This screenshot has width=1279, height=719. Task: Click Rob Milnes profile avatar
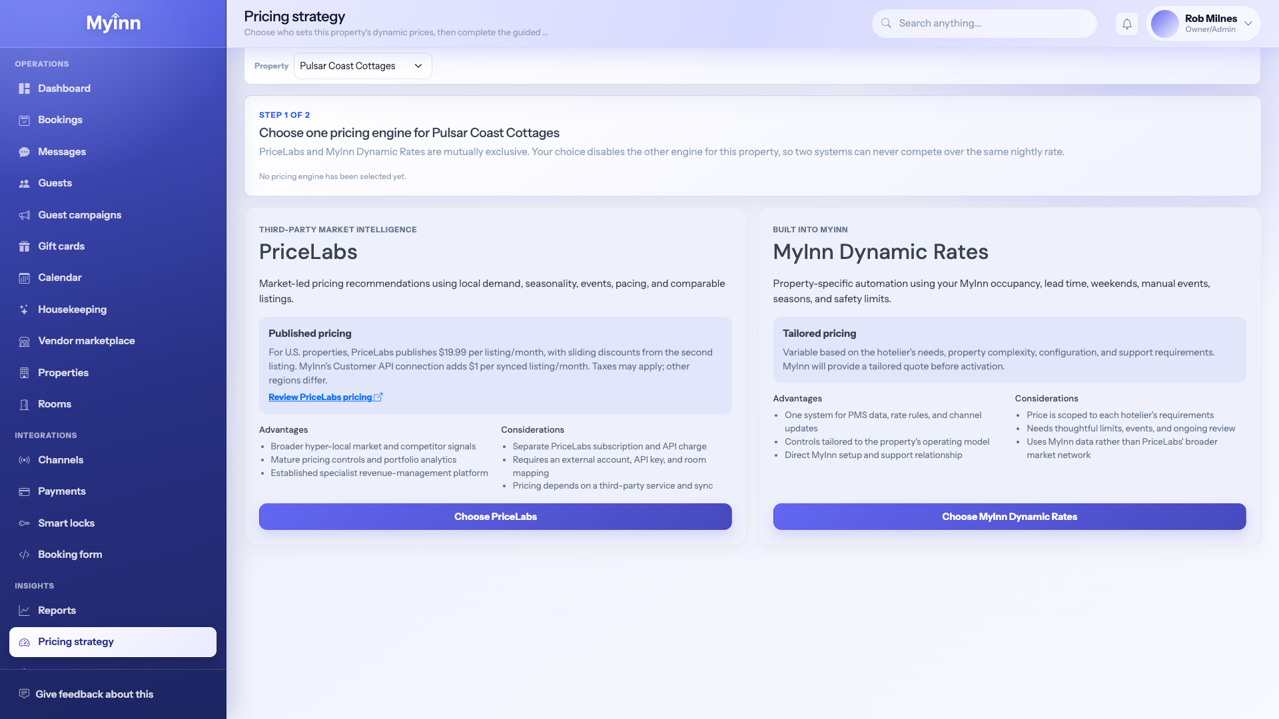tap(1164, 23)
